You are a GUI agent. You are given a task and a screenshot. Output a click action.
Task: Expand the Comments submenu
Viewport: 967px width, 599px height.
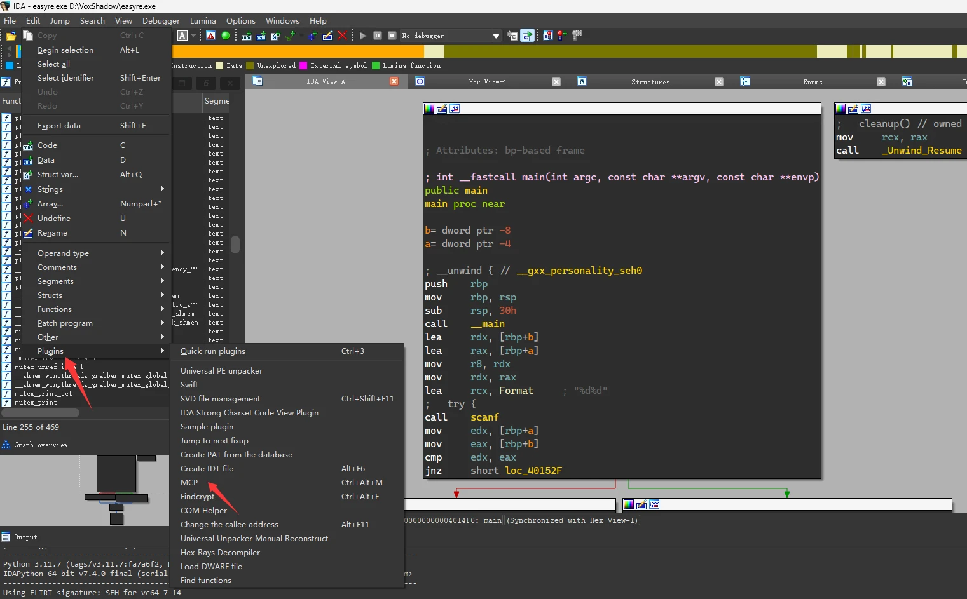[x=97, y=267]
